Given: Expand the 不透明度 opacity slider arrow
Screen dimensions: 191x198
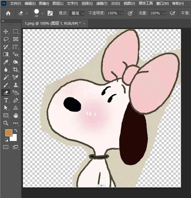Looking at the screenshot, I should pos(122,13).
